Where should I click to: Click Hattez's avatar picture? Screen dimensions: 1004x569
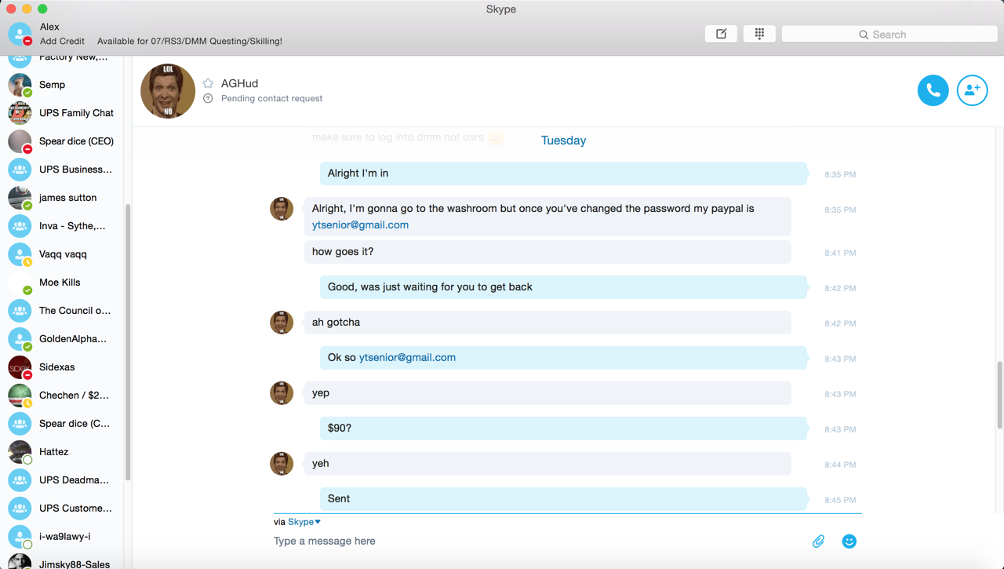coord(20,452)
